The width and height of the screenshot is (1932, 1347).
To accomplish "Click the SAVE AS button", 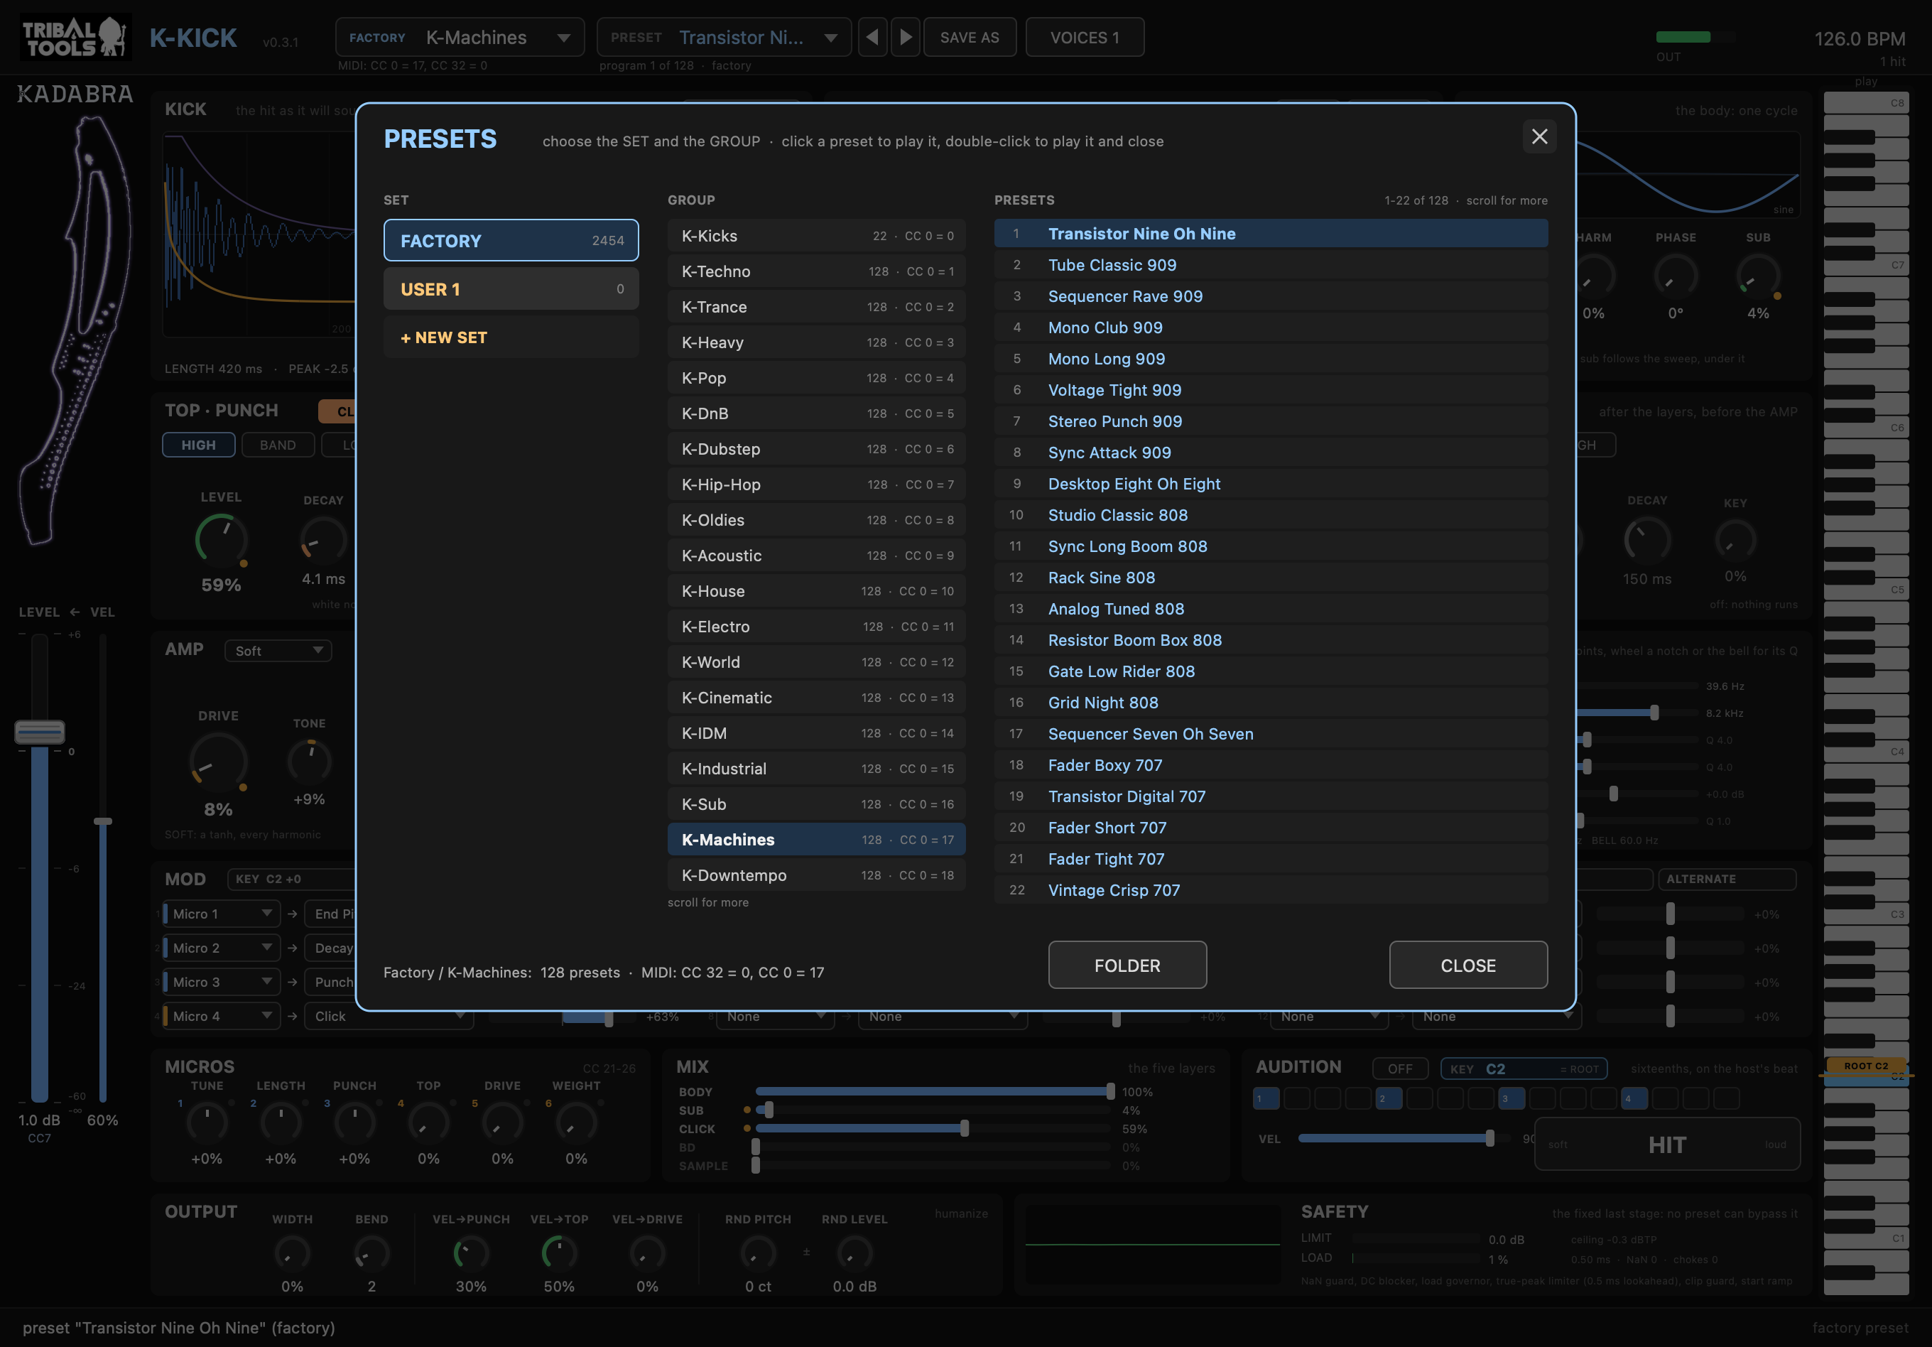I will pyautogui.click(x=970, y=37).
